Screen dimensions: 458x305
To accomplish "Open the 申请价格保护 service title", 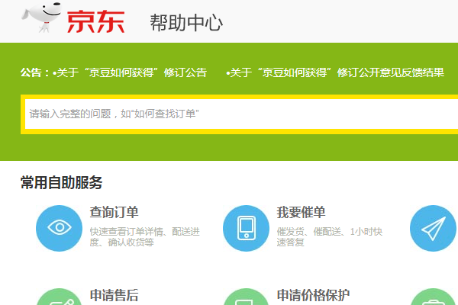I will click(313, 295).
